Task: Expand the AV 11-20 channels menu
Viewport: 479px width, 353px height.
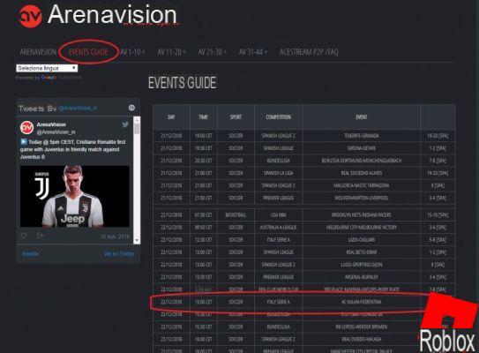Action: tap(172, 52)
